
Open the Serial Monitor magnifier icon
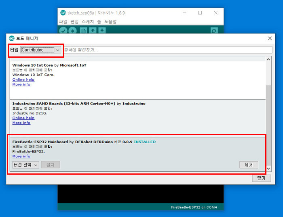(214, 31)
